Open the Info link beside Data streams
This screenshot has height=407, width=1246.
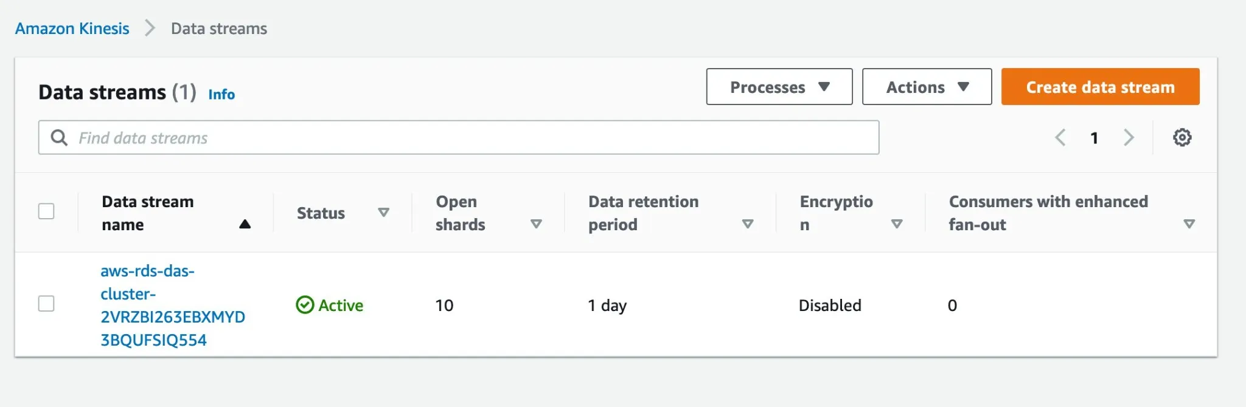click(x=221, y=94)
